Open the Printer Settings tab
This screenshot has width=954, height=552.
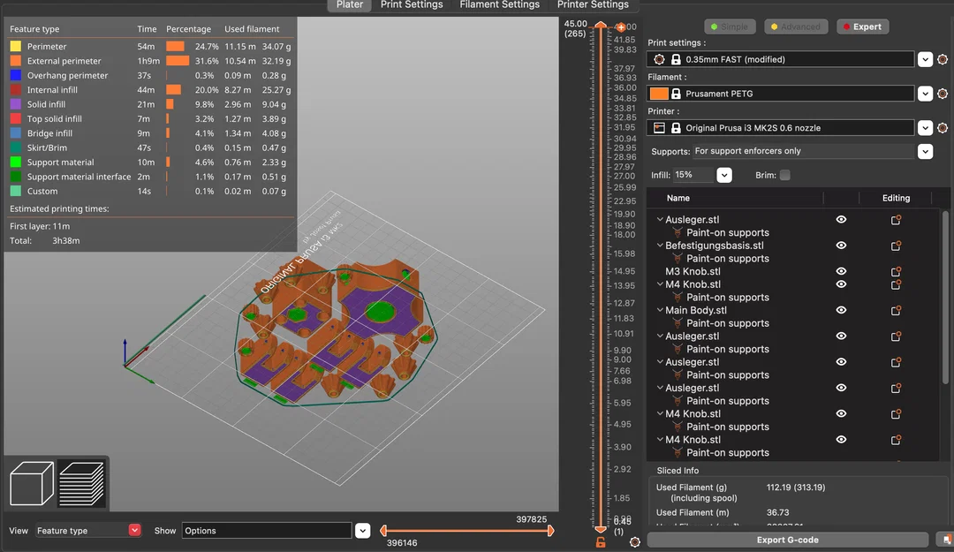(593, 5)
